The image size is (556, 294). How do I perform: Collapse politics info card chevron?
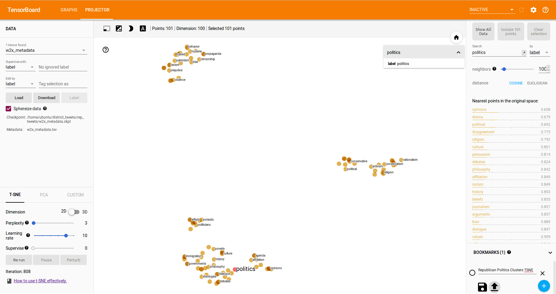point(458,52)
